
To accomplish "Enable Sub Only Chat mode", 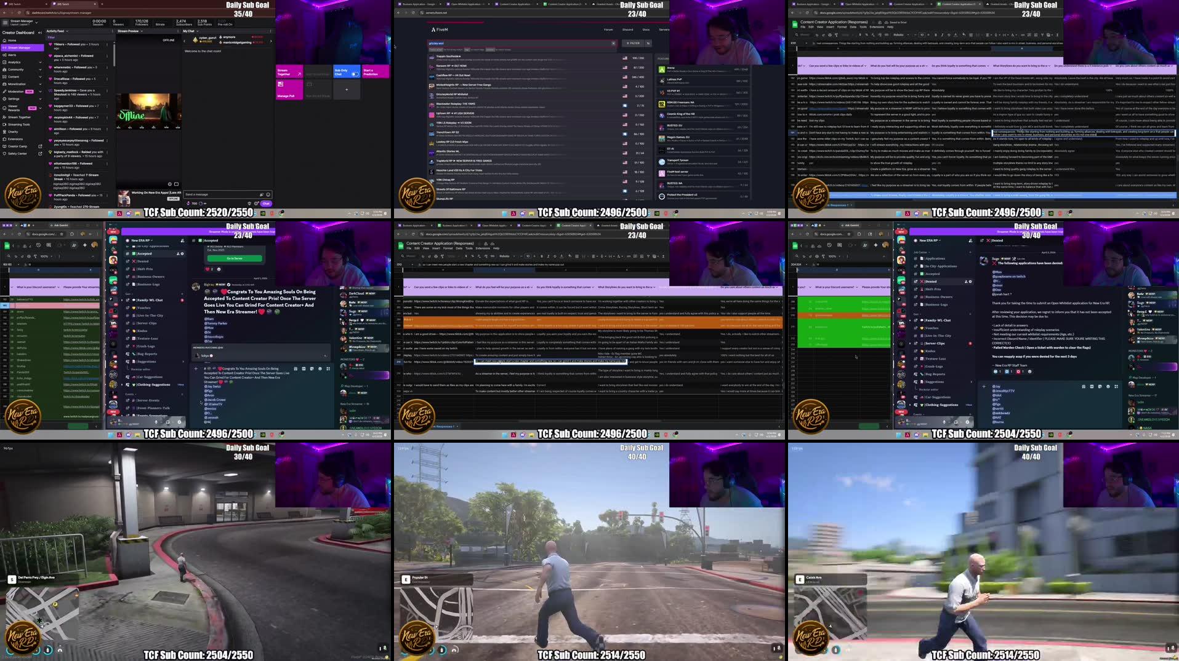I will coord(355,74).
